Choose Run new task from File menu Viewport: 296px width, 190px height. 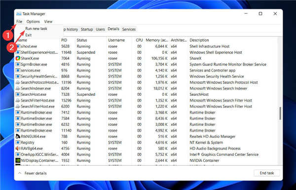36,29
